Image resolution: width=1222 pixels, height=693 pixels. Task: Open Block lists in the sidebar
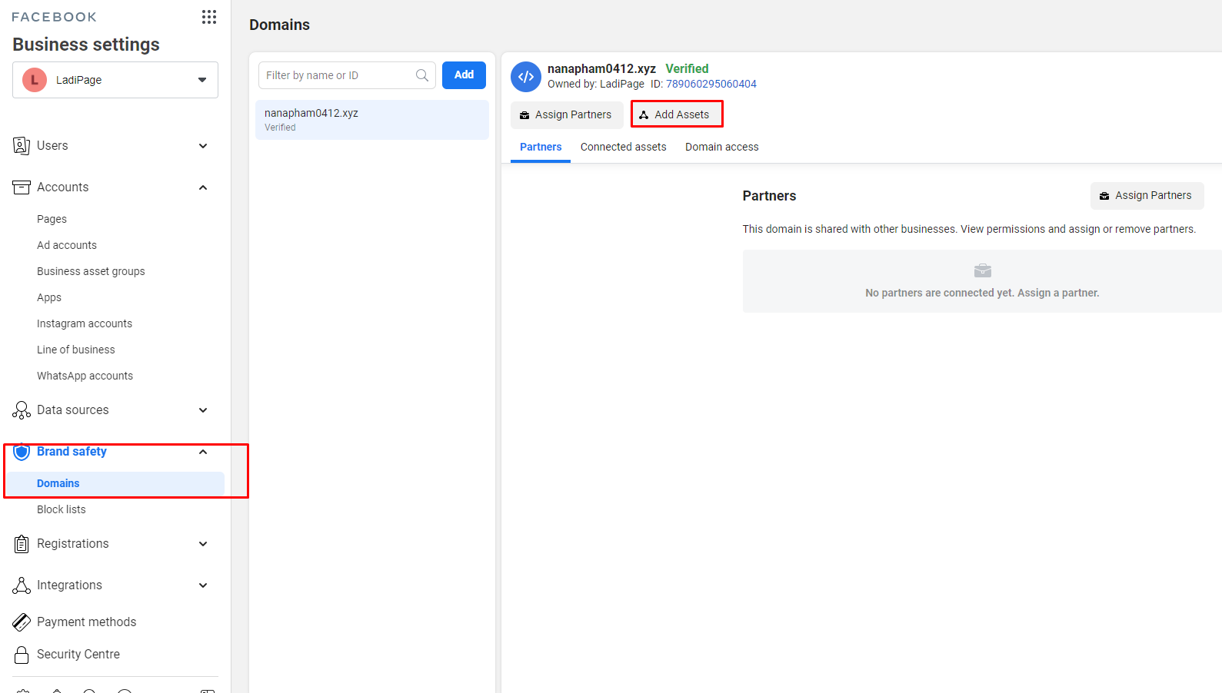click(x=62, y=509)
